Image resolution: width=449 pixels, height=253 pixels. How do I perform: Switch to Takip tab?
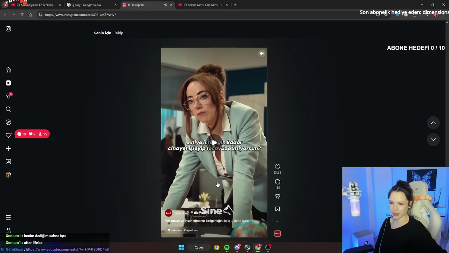(119, 33)
